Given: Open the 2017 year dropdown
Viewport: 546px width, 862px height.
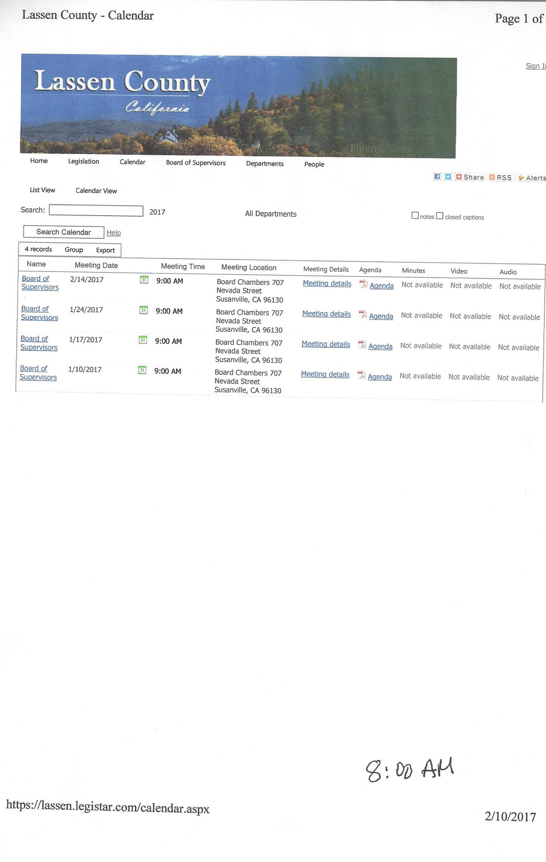Looking at the screenshot, I should click(x=157, y=212).
